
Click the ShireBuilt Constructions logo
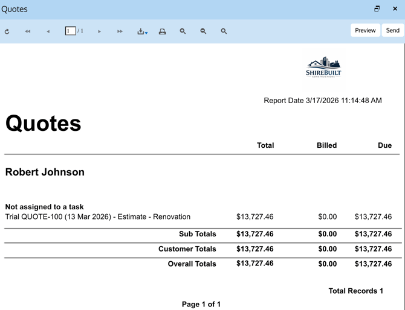(x=323, y=68)
